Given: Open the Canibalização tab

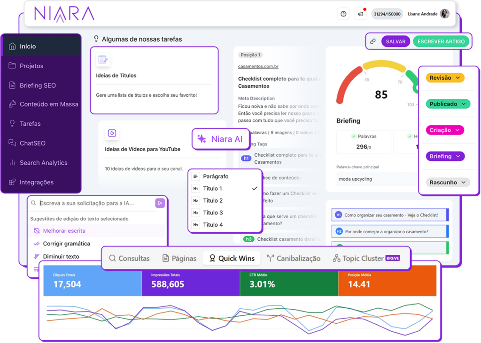Looking at the screenshot, I should coord(294,259).
